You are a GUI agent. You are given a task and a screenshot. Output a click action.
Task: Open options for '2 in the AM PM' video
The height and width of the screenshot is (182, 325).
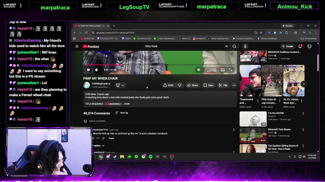[303, 113]
